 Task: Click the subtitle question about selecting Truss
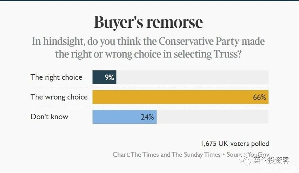[148, 47]
